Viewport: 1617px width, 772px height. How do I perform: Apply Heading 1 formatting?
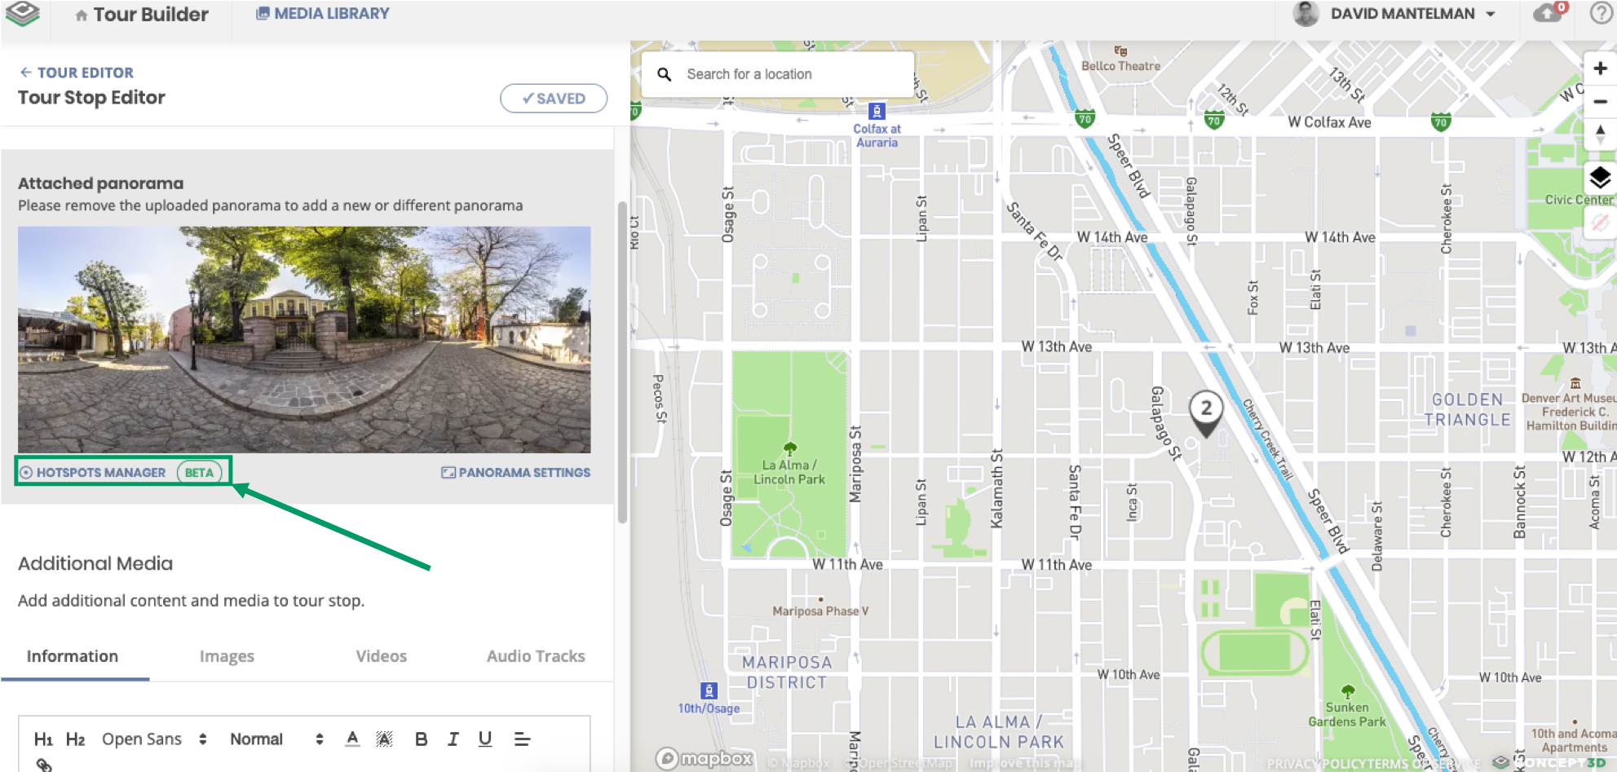click(43, 739)
